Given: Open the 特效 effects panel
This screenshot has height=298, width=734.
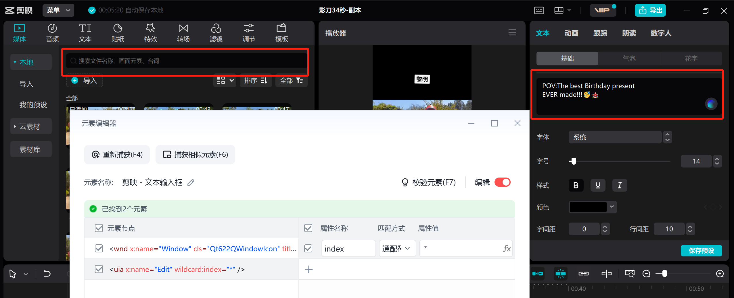Looking at the screenshot, I should pyautogui.click(x=150, y=33).
